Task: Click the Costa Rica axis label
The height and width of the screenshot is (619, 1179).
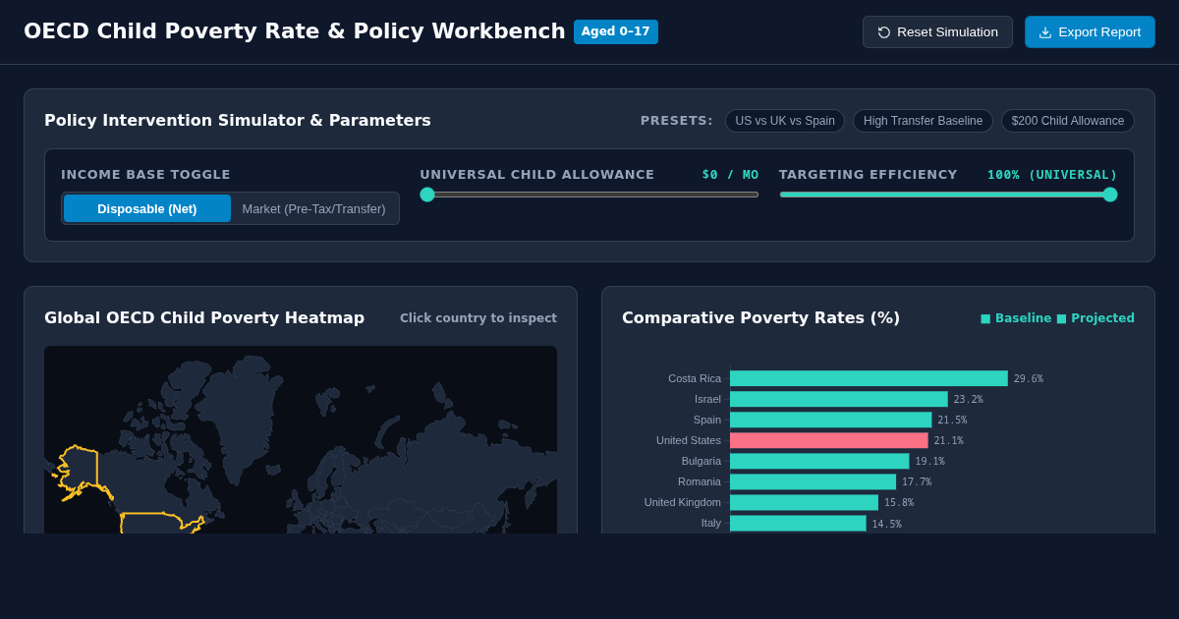Action: (695, 378)
